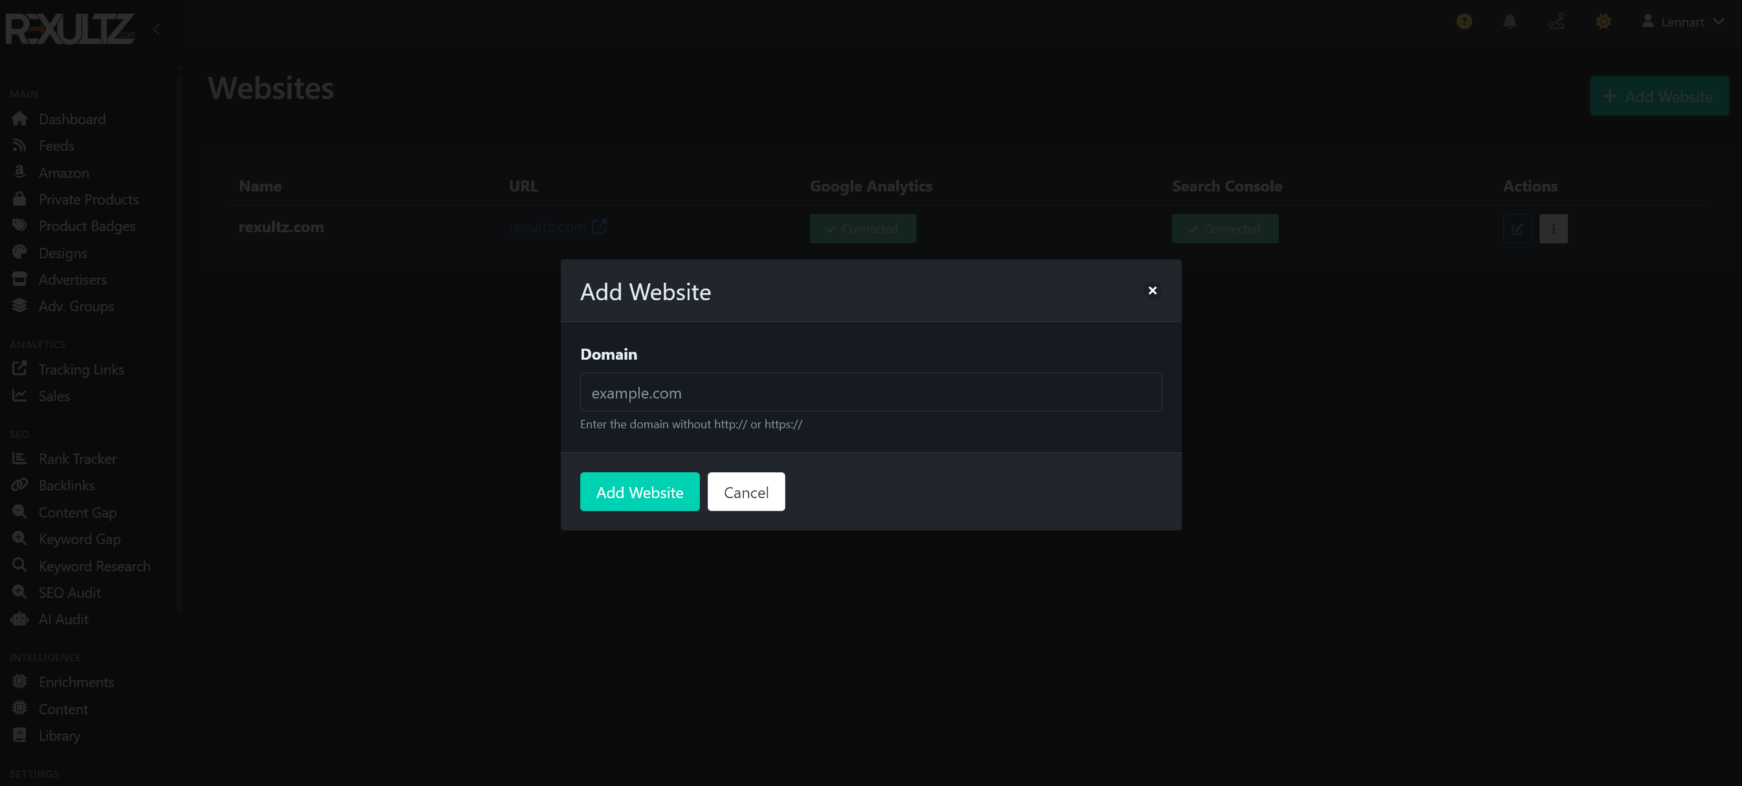
Task: Toggle the sun theme icon
Action: [1603, 21]
